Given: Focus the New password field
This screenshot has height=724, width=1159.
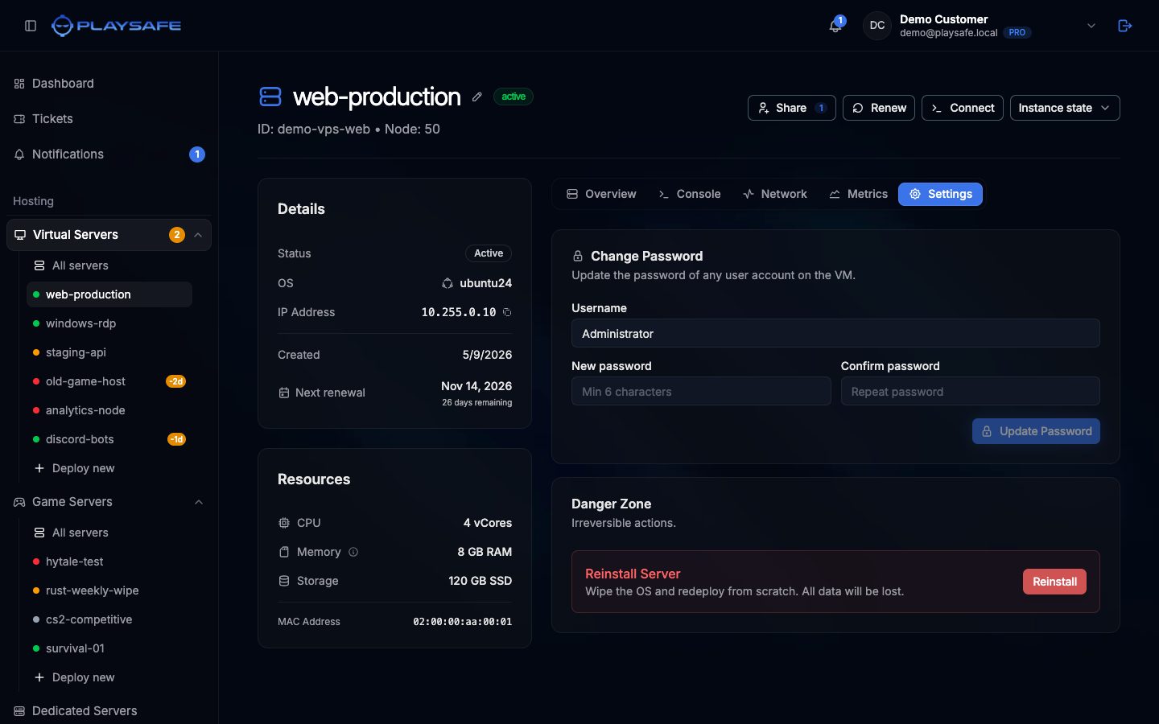Looking at the screenshot, I should click(x=701, y=391).
